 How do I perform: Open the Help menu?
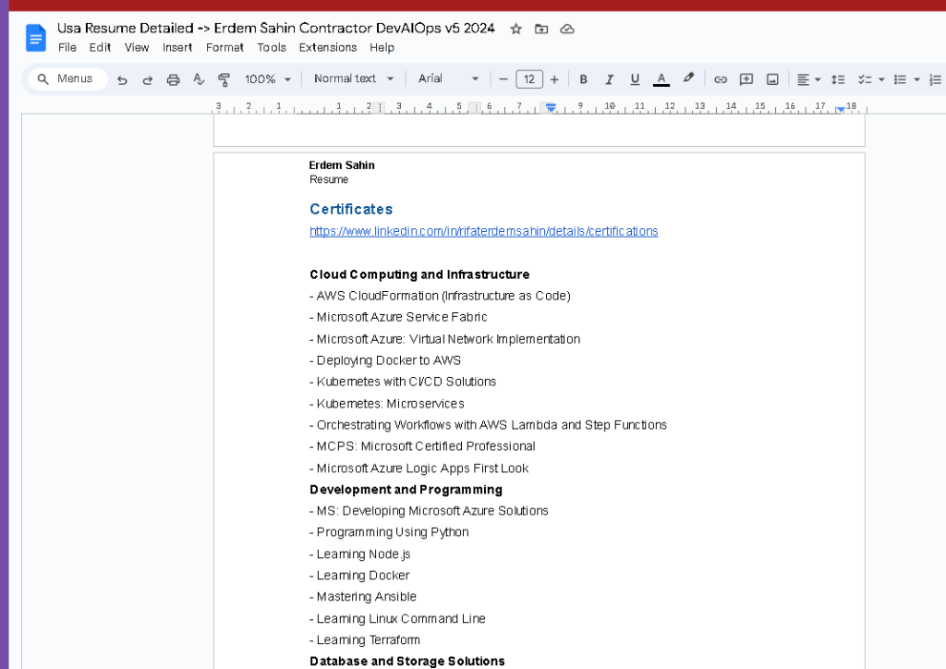(382, 47)
